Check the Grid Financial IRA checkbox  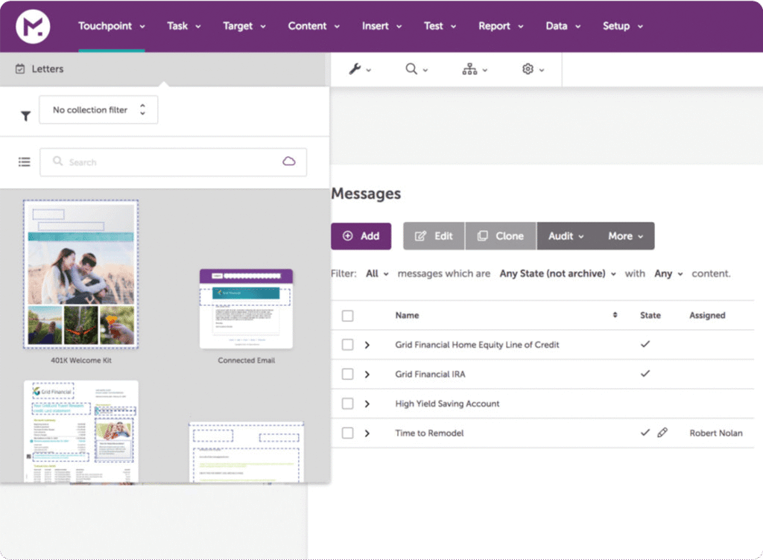pos(347,374)
